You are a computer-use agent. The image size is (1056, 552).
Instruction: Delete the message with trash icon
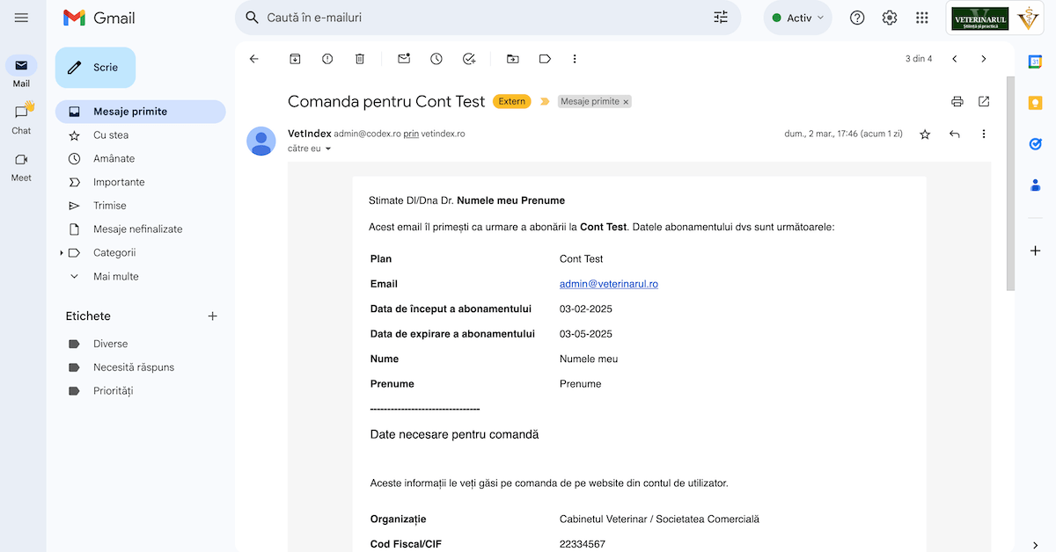(x=359, y=59)
